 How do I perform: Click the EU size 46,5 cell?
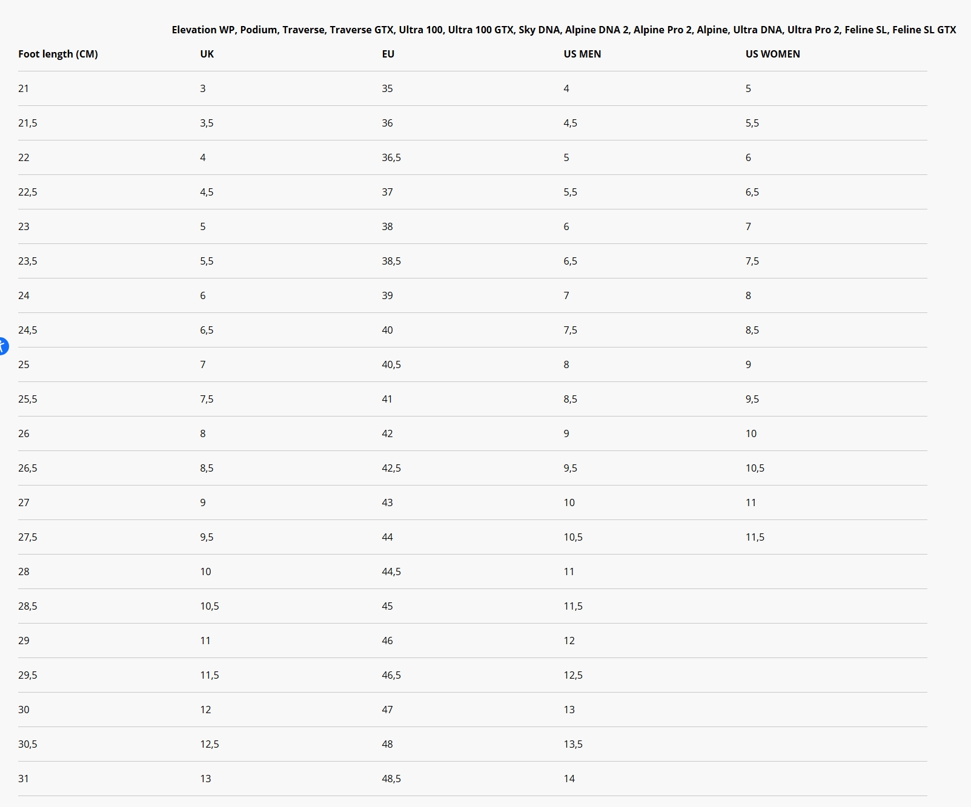coord(391,675)
